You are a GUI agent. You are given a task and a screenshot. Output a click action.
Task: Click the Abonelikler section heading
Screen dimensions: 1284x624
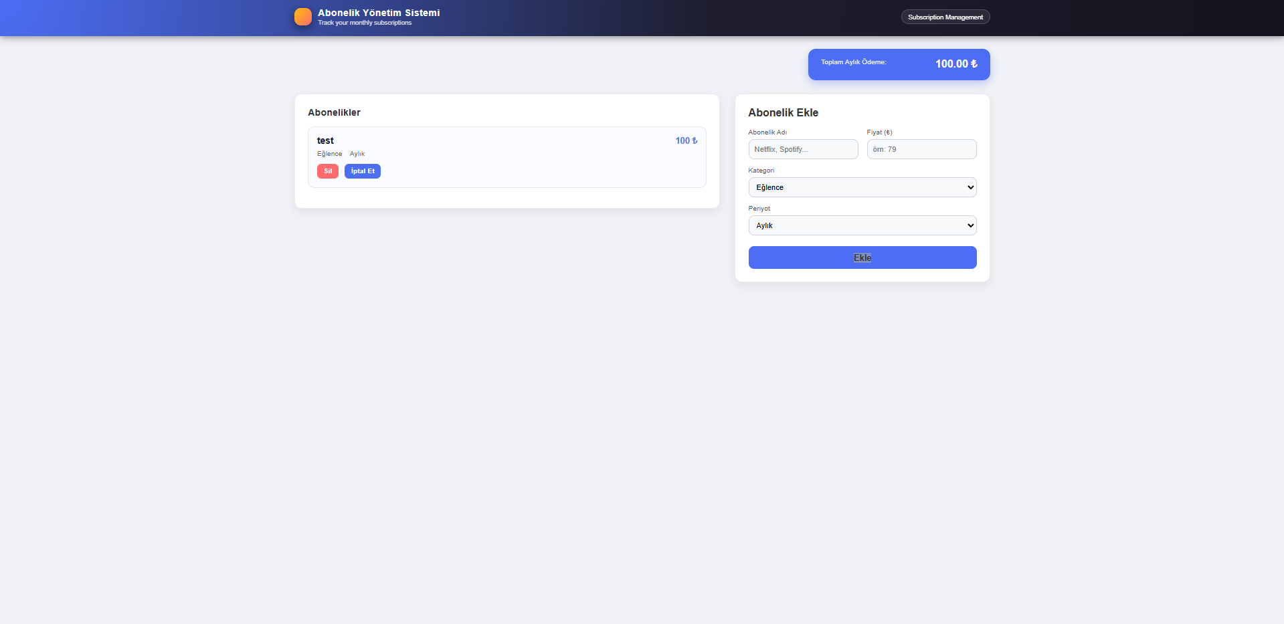click(x=334, y=112)
